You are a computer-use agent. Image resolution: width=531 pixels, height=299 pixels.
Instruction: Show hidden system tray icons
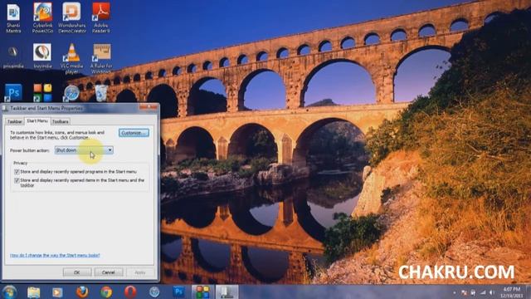coord(455,292)
